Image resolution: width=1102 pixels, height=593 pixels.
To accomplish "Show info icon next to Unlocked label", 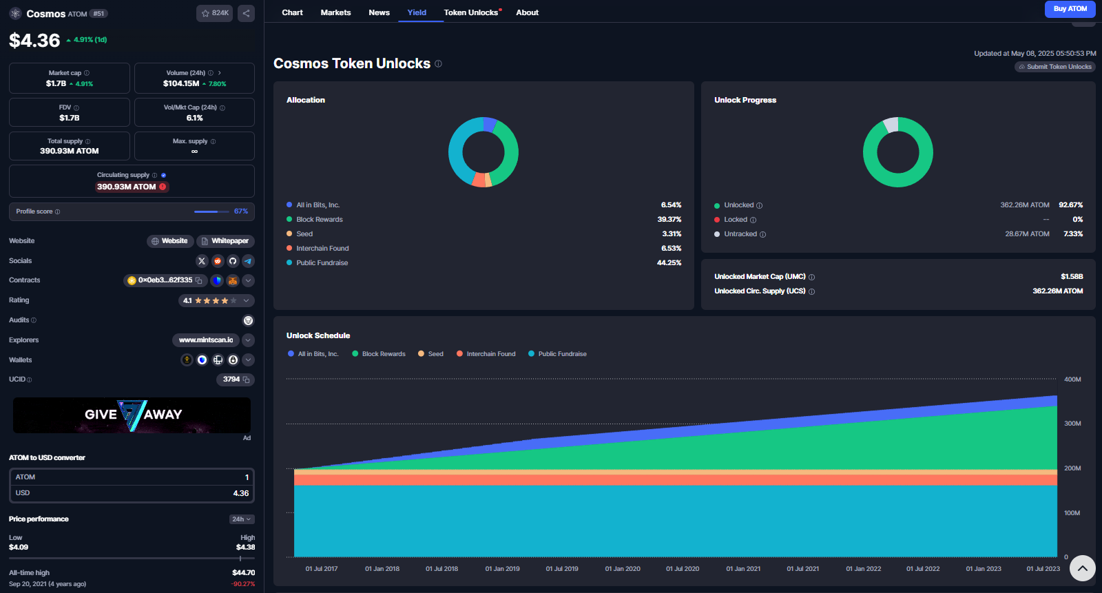I will tap(760, 206).
